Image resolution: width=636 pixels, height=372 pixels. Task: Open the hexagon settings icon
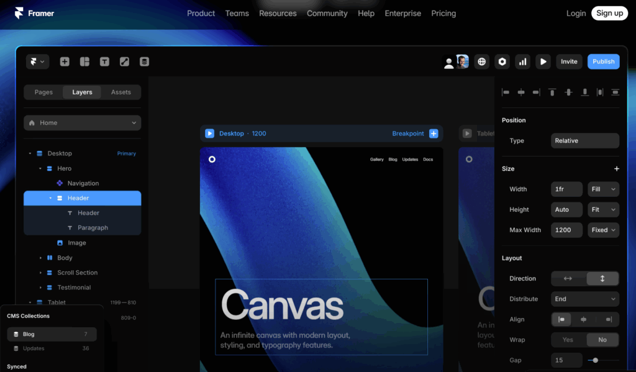coord(502,61)
